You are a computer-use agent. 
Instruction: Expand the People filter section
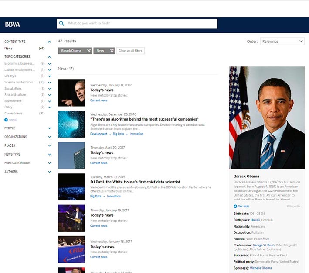click(x=49, y=128)
